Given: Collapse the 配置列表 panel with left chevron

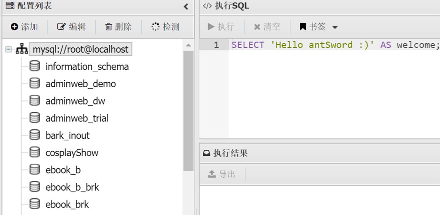Looking at the screenshot, I should pos(186,6).
